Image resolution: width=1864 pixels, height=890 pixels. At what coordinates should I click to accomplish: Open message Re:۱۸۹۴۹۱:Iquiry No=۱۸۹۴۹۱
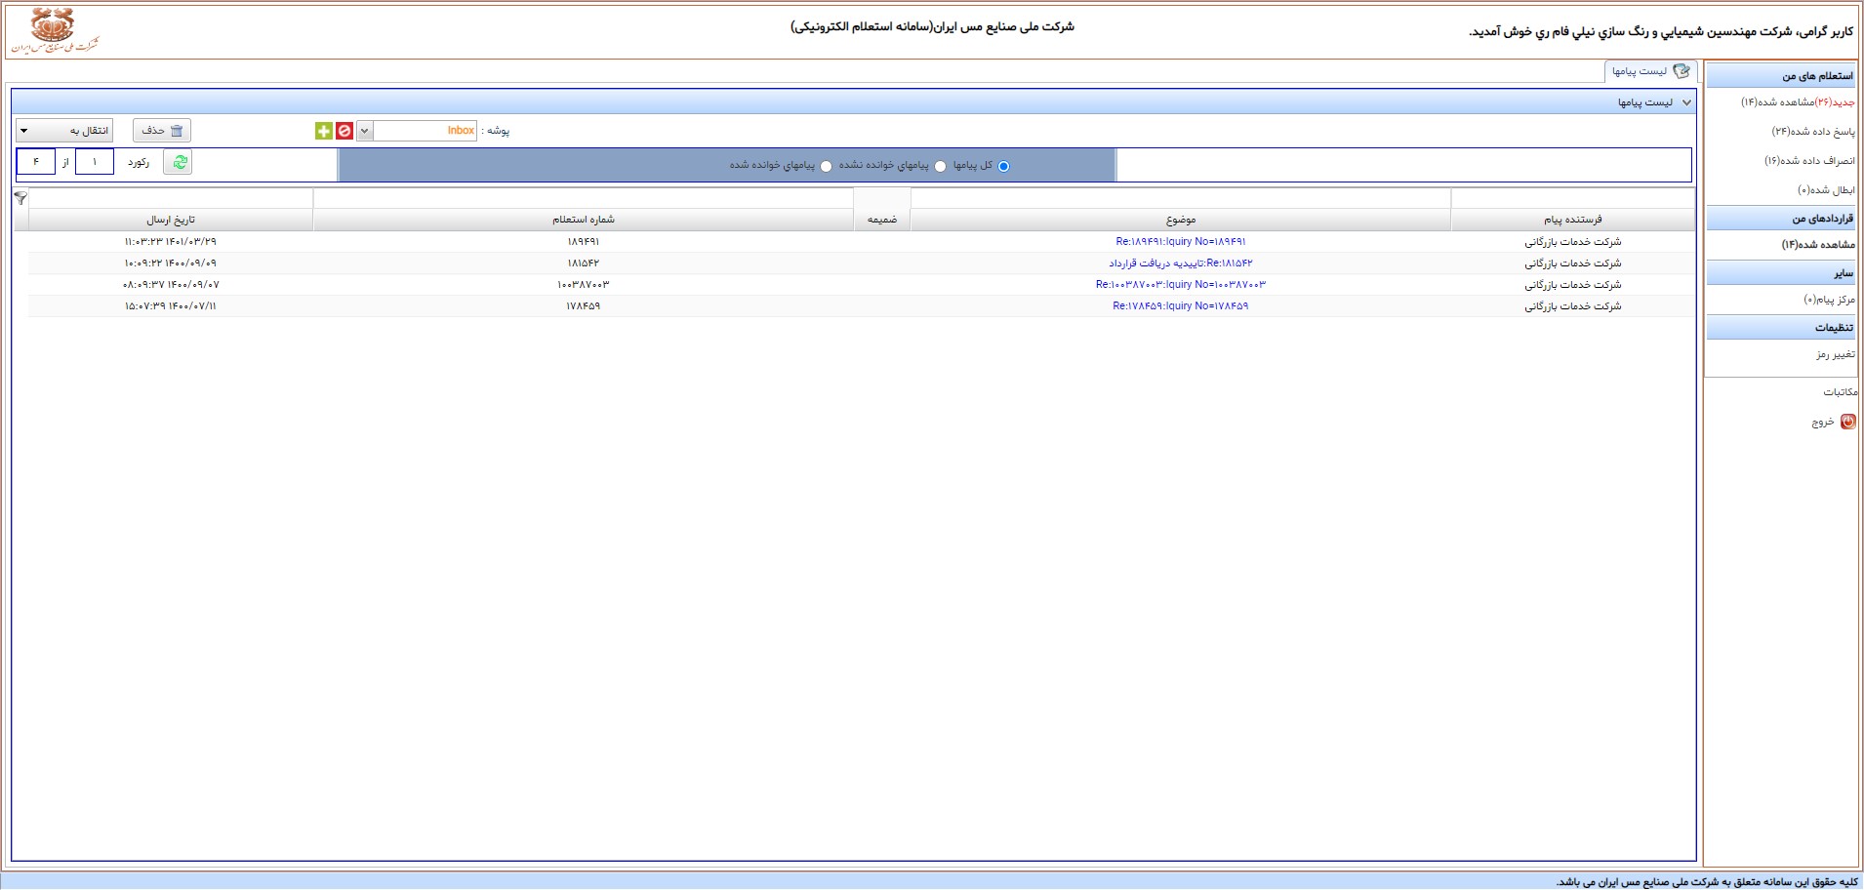(1181, 241)
